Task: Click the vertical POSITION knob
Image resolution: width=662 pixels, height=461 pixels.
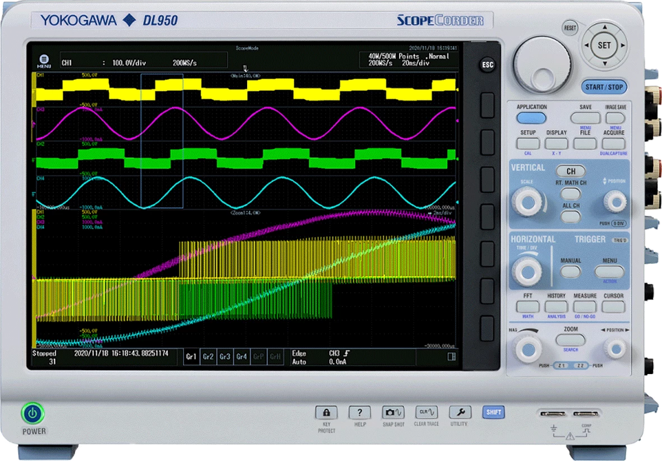Action: coord(615,202)
